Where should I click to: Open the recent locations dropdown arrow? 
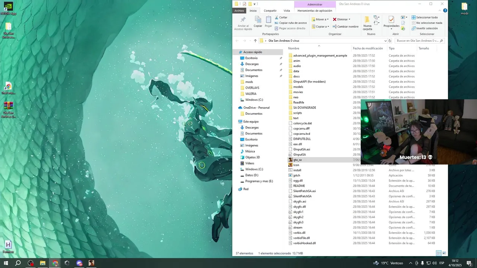point(249,41)
